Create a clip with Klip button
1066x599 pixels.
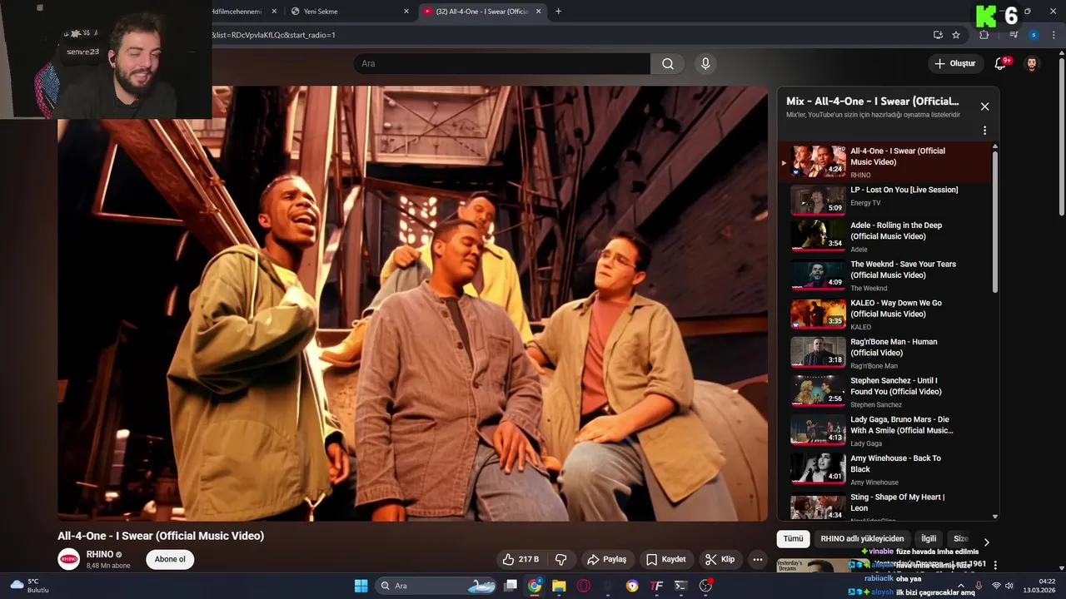pos(720,559)
